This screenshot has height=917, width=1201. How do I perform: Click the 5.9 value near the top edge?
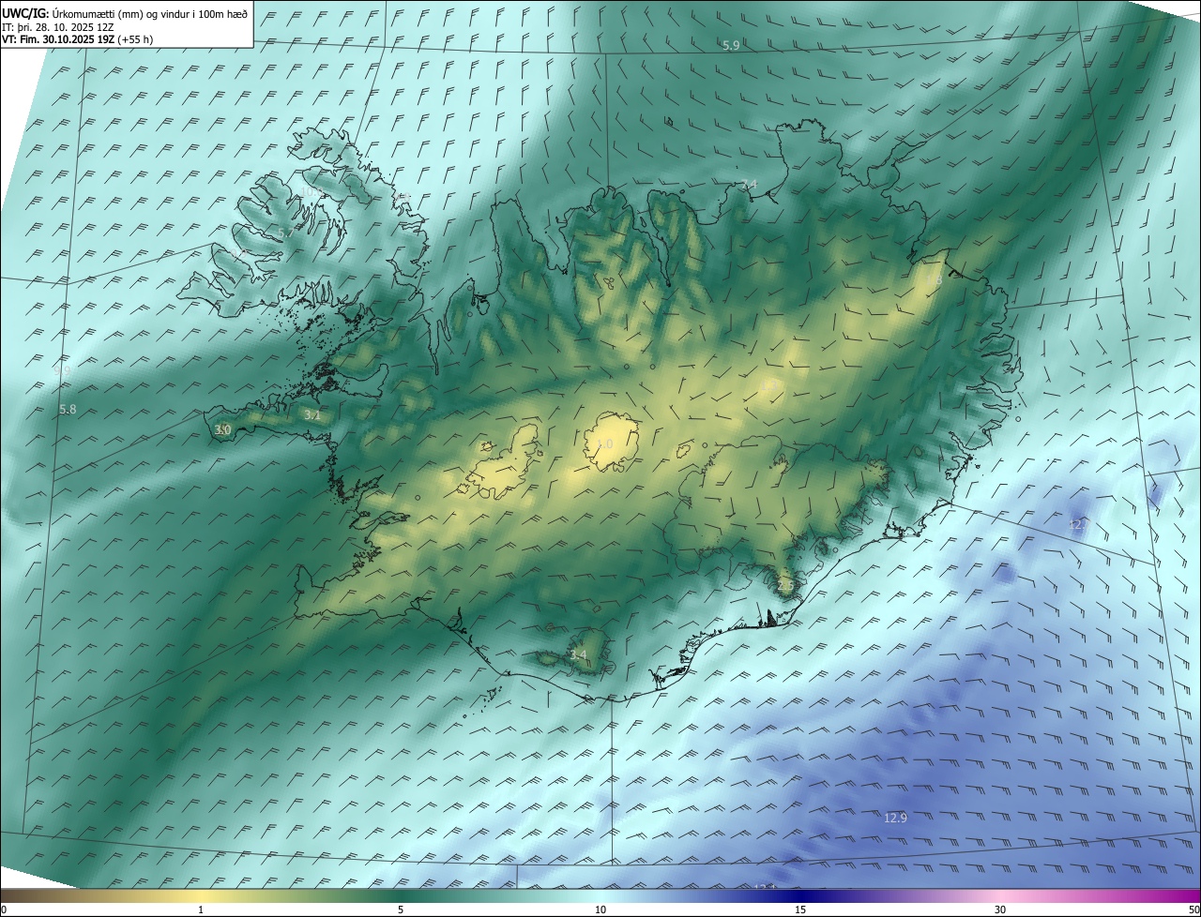[731, 45]
